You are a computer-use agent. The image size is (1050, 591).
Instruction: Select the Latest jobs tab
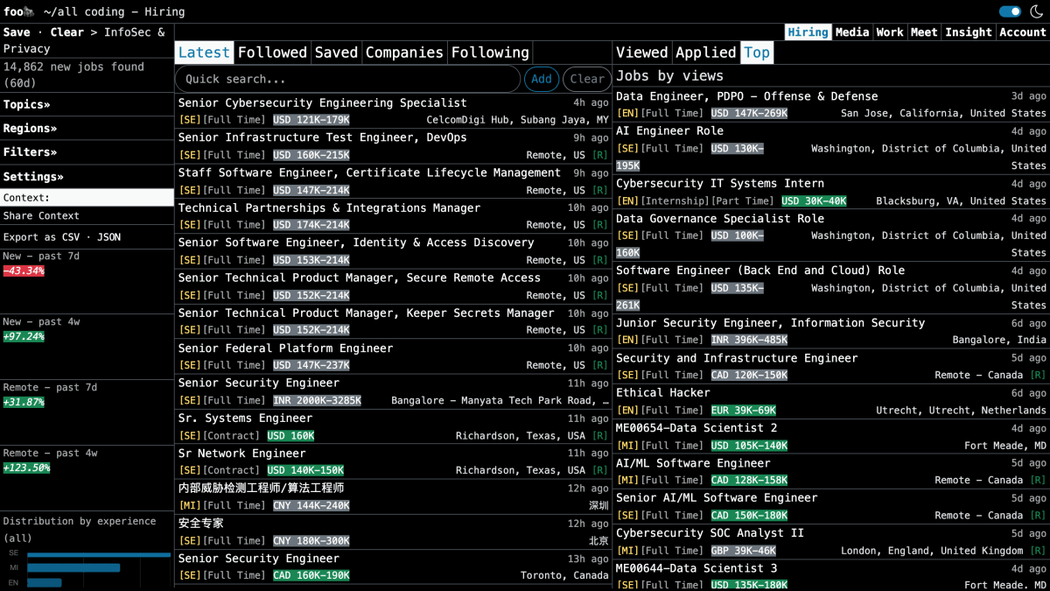point(204,53)
